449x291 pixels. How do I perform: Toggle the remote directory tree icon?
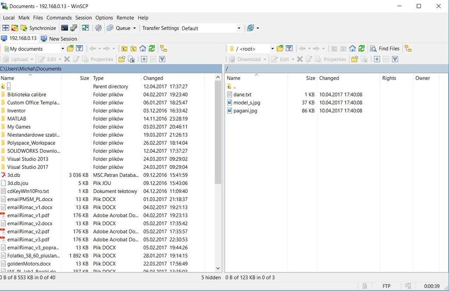408,48
